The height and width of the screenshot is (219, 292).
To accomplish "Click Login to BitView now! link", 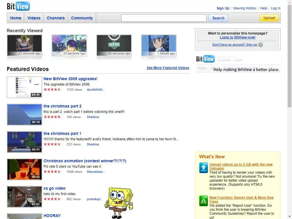I will click(238, 37).
